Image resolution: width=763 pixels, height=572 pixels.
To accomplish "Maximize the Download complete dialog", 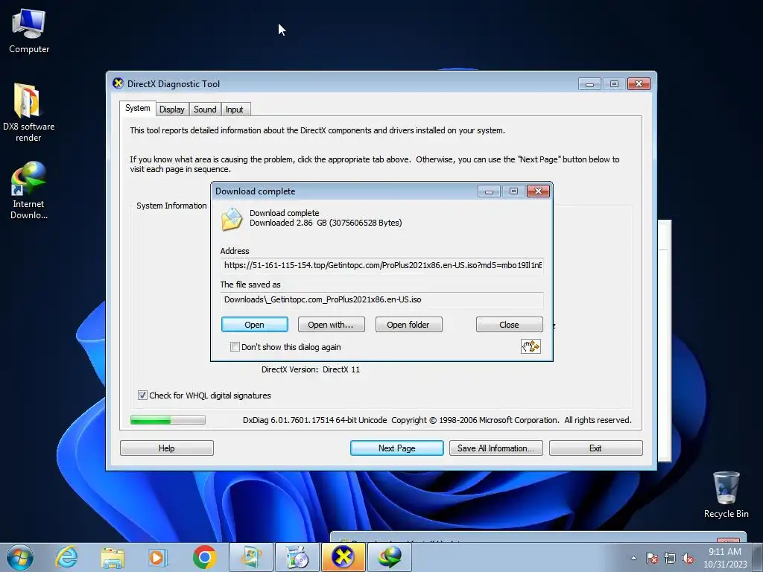I will coord(513,191).
